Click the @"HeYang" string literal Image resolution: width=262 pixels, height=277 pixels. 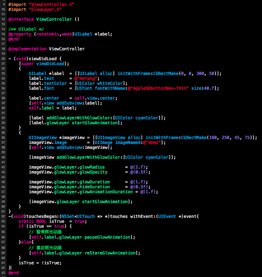point(86,78)
